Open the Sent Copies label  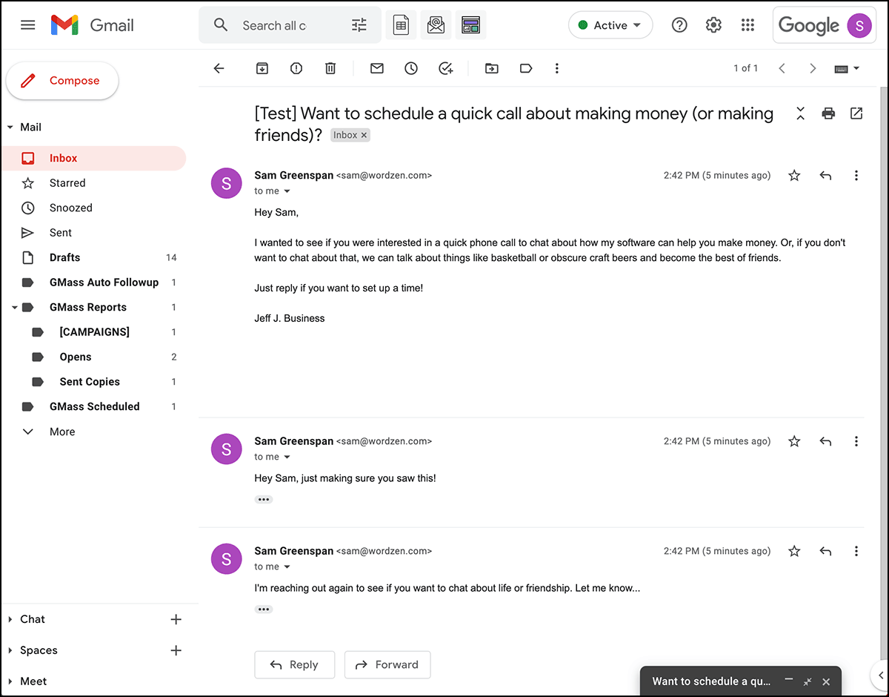(x=90, y=382)
